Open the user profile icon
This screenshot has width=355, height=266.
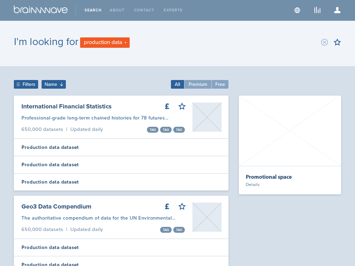337,10
